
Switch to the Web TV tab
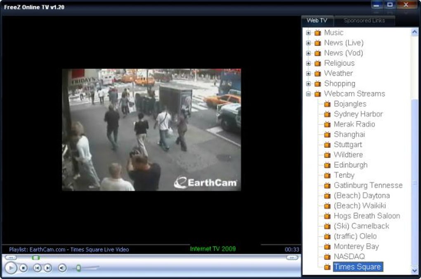[x=317, y=20]
